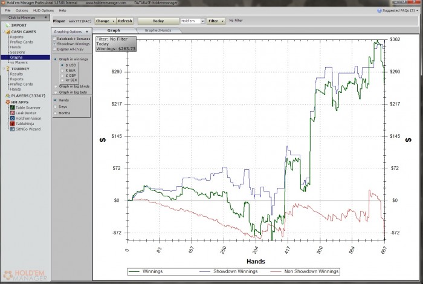Select the Graphs item in sidebar

(x=25, y=57)
